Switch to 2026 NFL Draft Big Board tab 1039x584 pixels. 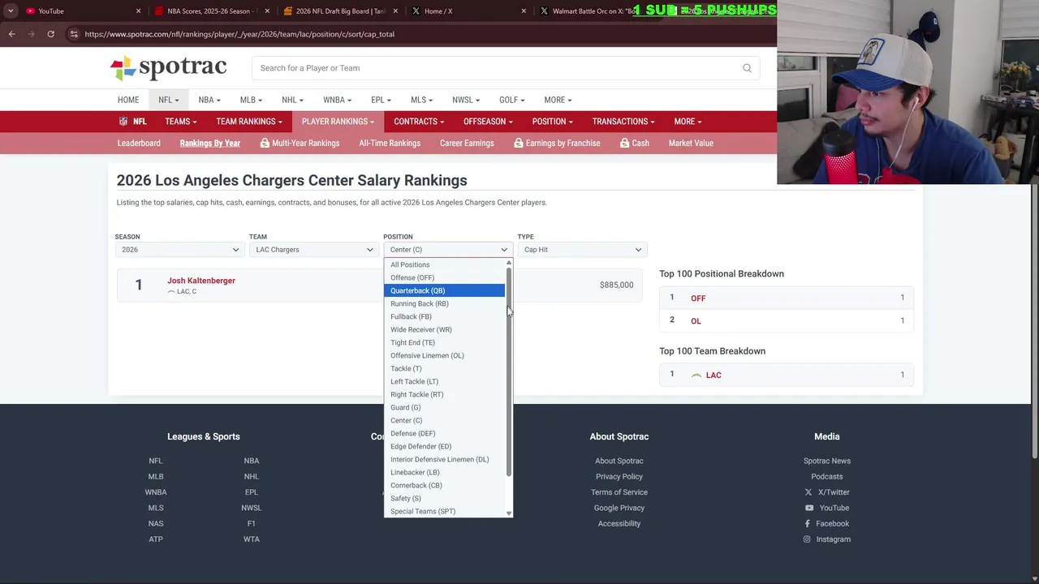(x=339, y=11)
